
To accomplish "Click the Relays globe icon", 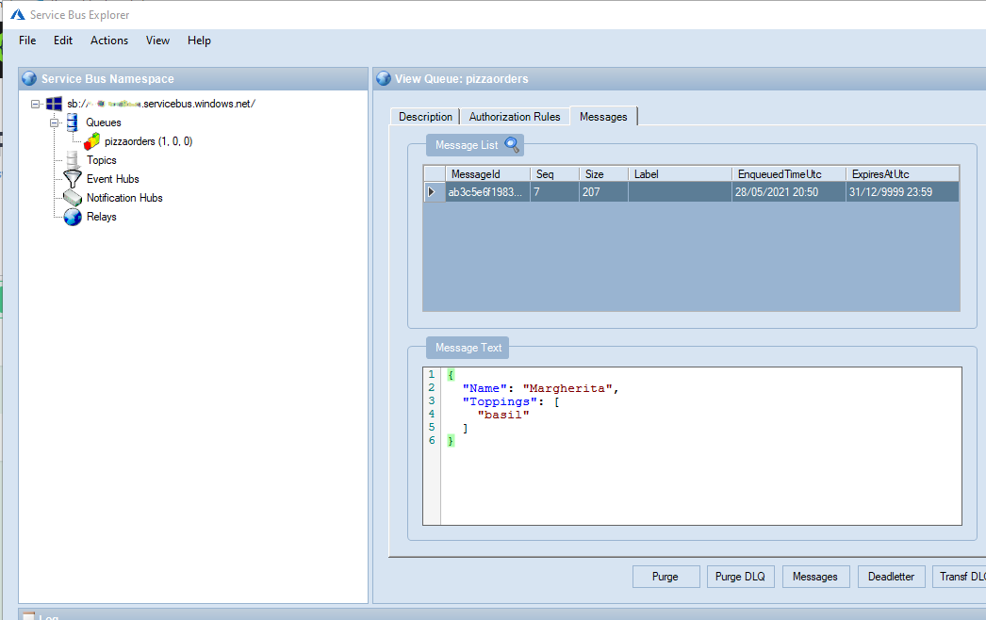I will point(73,217).
